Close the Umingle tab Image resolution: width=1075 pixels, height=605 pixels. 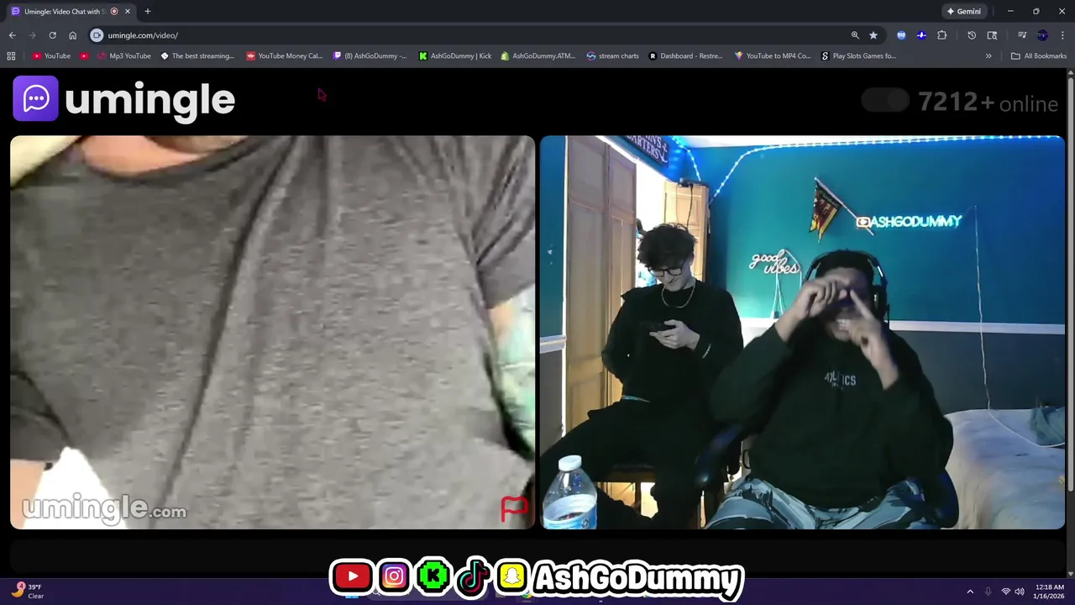pos(128,12)
